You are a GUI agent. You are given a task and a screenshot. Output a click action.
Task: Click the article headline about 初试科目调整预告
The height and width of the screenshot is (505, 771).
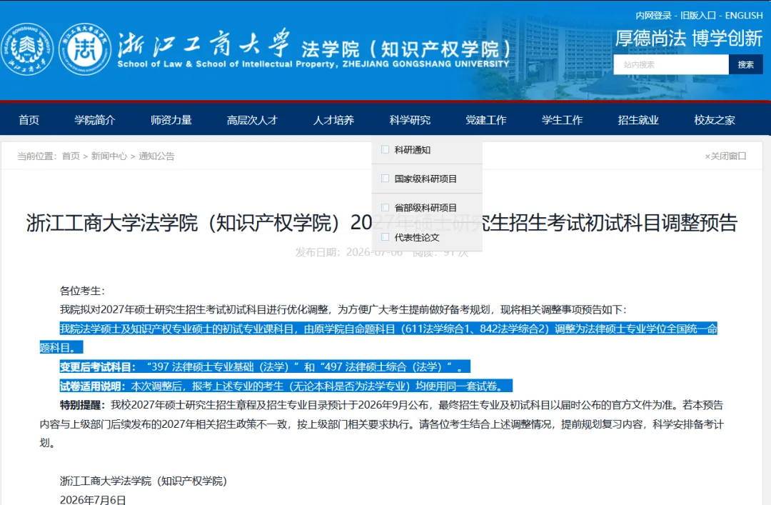click(381, 223)
